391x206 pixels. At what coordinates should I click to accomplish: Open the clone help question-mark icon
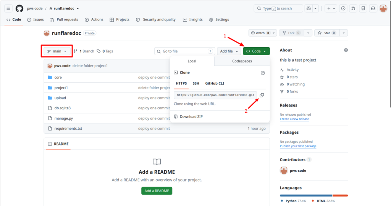[x=263, y=73]
